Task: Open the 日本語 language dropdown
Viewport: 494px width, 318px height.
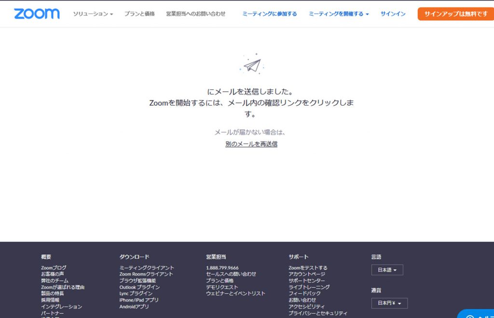Action: (x=387, y=270)
